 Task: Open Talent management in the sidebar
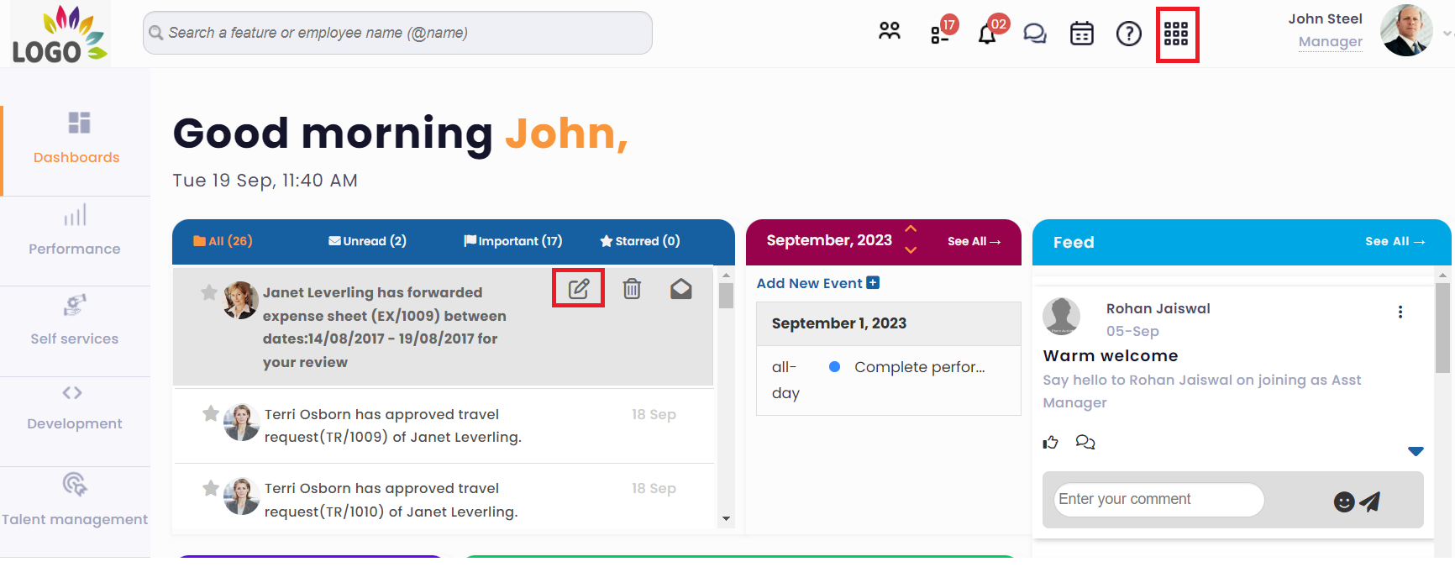click(75, 501)
